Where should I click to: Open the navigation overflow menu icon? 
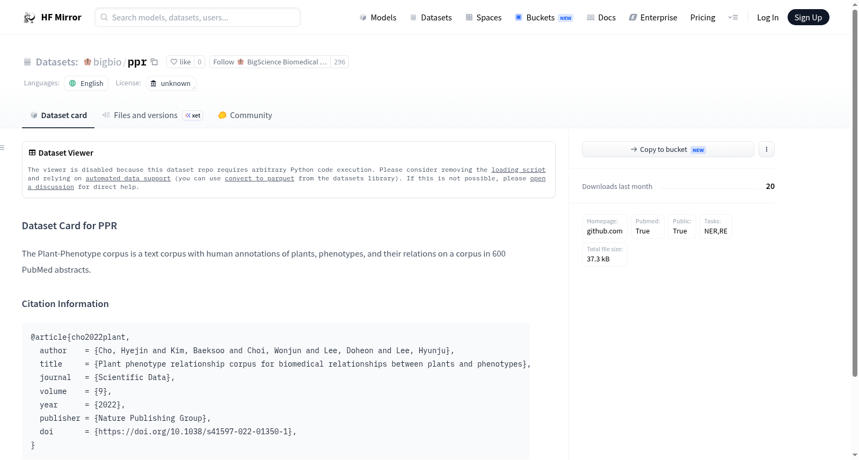point(733,18)
